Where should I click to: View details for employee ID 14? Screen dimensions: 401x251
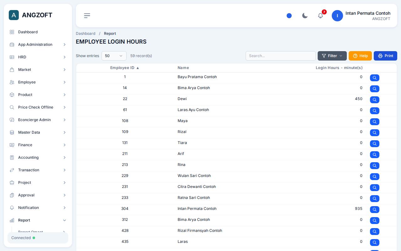[375, 89]
